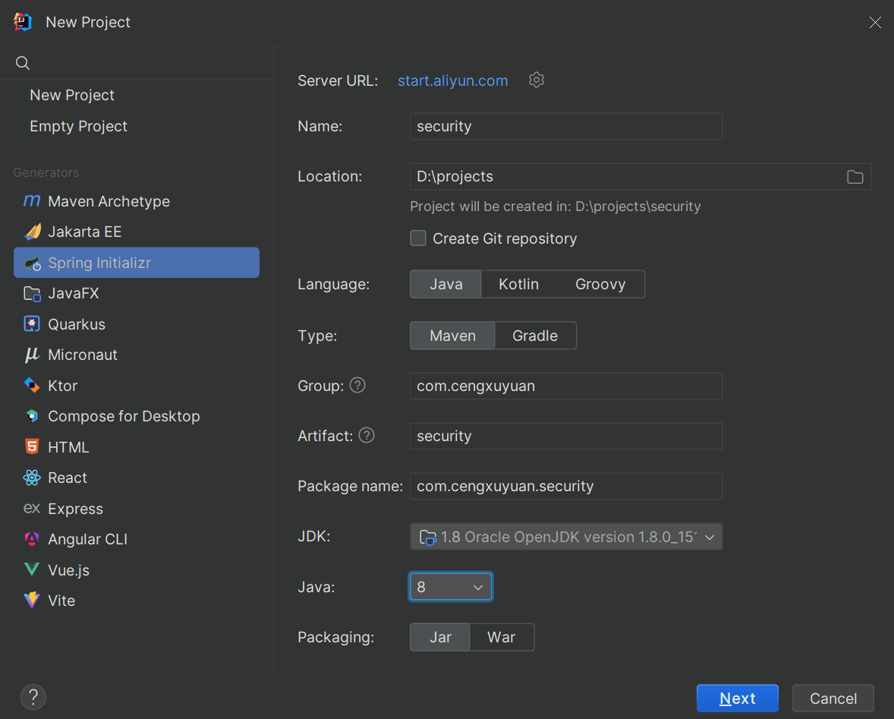This screenshot has height=719, width=894.
Task: Select Vite generator label
Action: coord(61,601)
